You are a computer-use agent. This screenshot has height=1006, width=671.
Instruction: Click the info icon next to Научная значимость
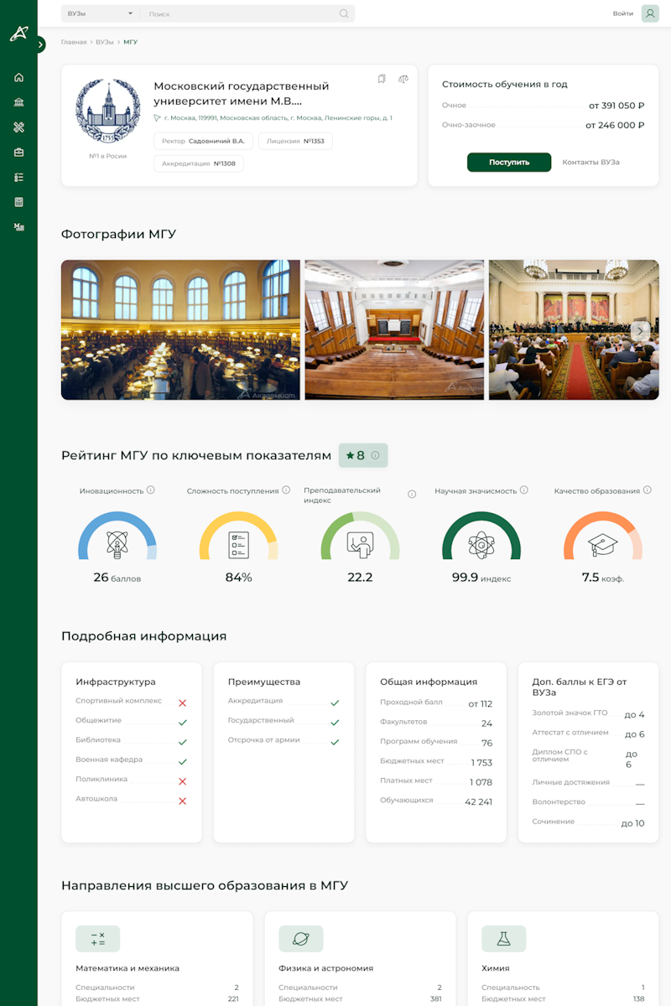[524, 490]
